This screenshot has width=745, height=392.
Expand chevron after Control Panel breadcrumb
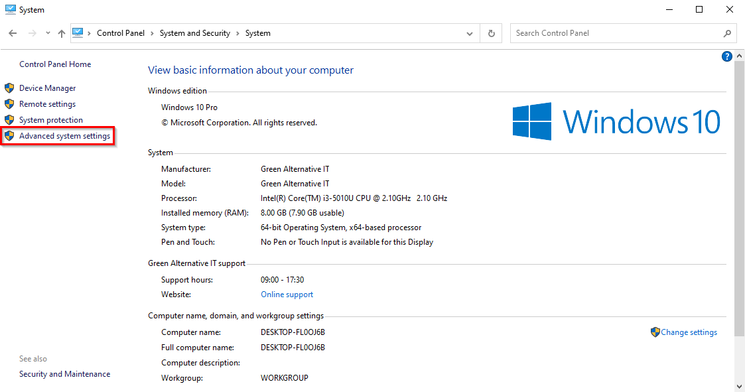[152, 33]
